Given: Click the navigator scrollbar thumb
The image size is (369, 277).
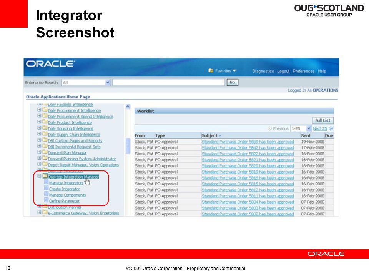Looking at the screenshot, I should click(x=128, y=146).
